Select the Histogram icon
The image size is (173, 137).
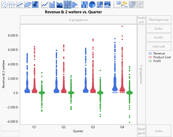point(75,4)
